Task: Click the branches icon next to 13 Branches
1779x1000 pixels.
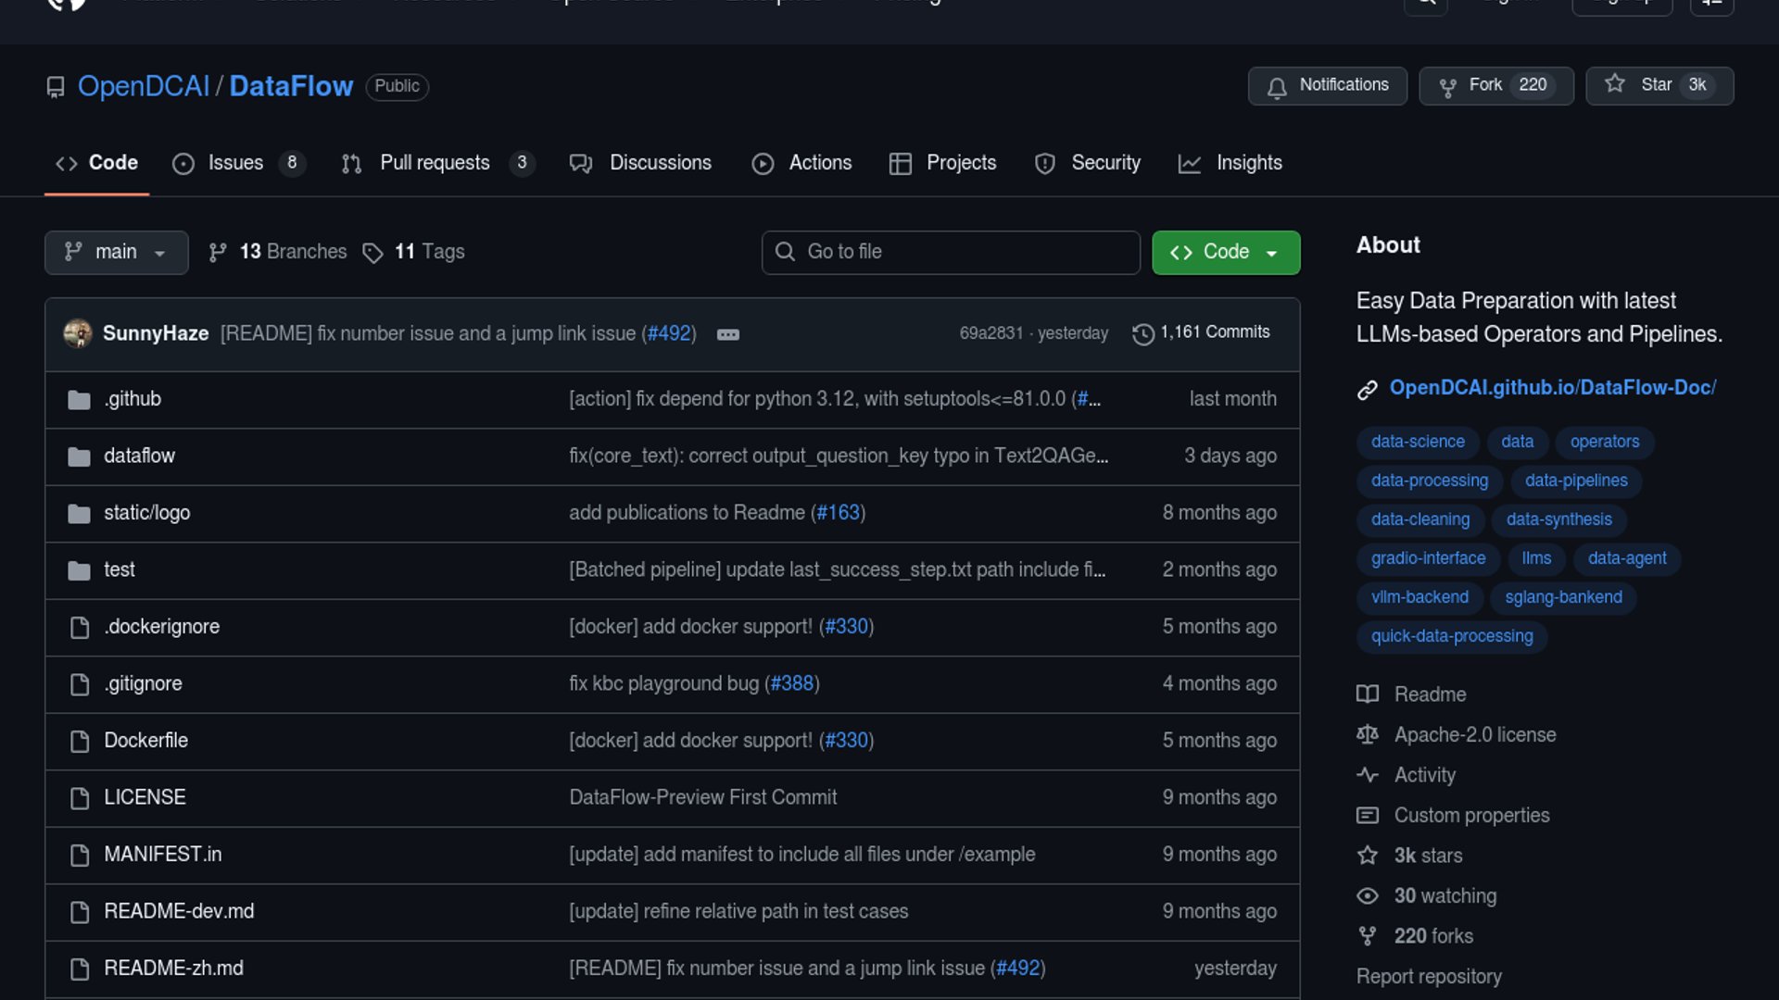Action: click(x=218, y=253)
